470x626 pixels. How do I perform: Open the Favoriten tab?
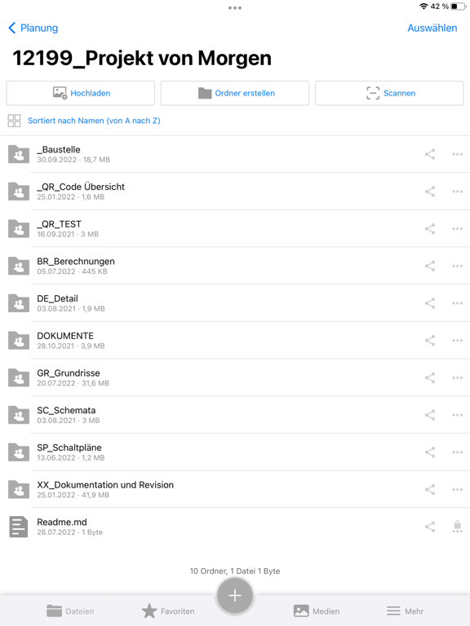tap(168, 611)
